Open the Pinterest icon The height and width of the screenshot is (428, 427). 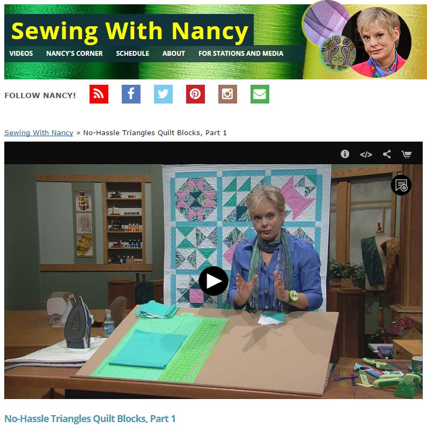pyautogui.click(x=195, y=94)
